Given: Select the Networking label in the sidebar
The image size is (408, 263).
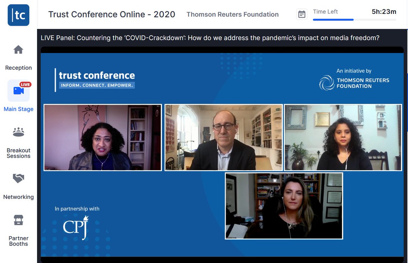Looking at the screenshot, I should point(18,197).
